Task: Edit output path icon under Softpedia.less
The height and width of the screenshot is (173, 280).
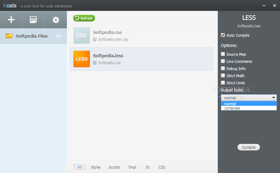Action: [x=95, y=63]
